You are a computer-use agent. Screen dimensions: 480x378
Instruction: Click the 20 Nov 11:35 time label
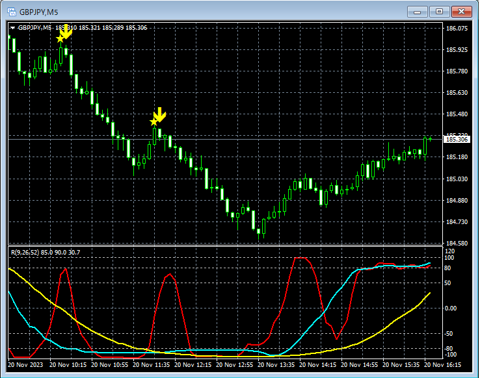[x=151, y=364]
